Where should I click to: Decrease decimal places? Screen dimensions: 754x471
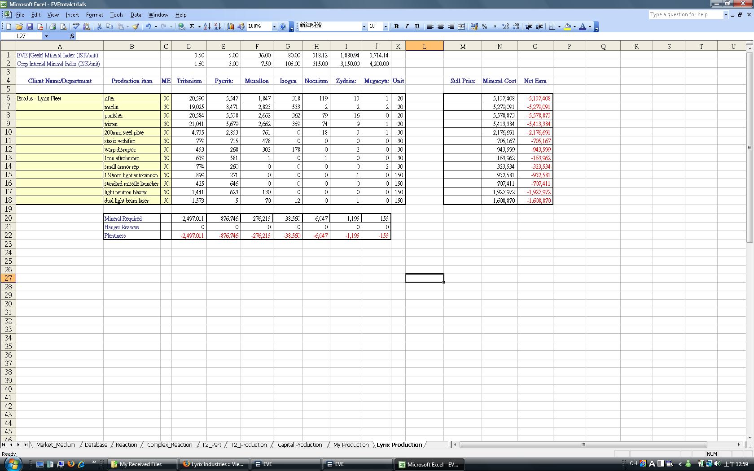(515, 26)
